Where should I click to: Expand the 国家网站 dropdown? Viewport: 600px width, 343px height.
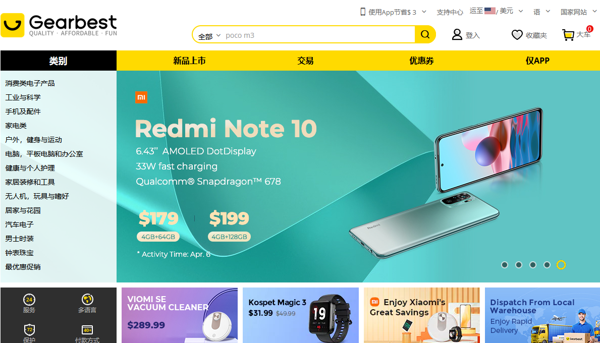[x=578, y=12]
